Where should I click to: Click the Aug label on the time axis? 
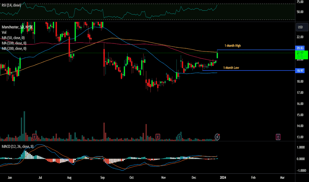point(69,177)
